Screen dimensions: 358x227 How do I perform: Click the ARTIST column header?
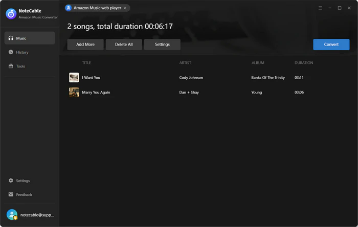click(185, 63)
